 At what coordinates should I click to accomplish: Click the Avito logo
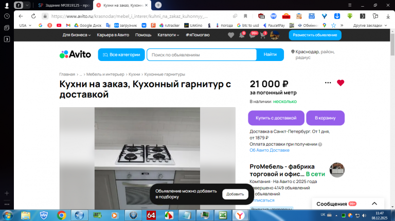[75, 54]
